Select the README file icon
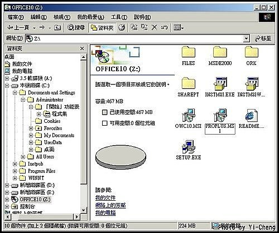Viewport: 279px width, 233px height. click(252, 115)
